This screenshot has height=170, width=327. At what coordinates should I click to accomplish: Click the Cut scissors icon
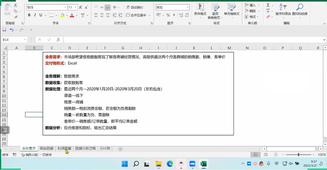click(x=16, y=5)
